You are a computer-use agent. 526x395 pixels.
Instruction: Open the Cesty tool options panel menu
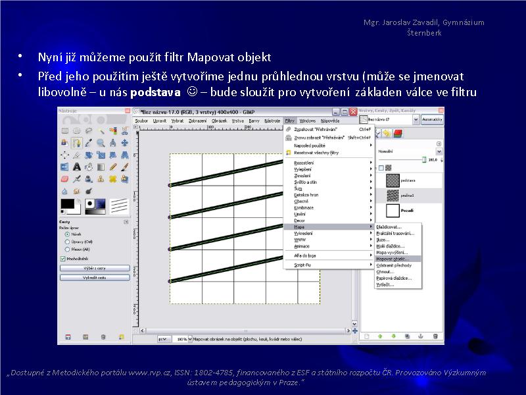point(126,222)
